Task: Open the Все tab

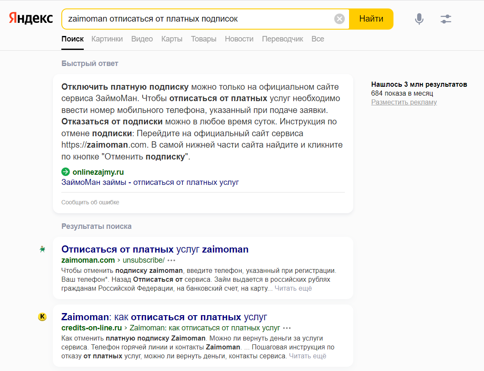Action: 318,39
